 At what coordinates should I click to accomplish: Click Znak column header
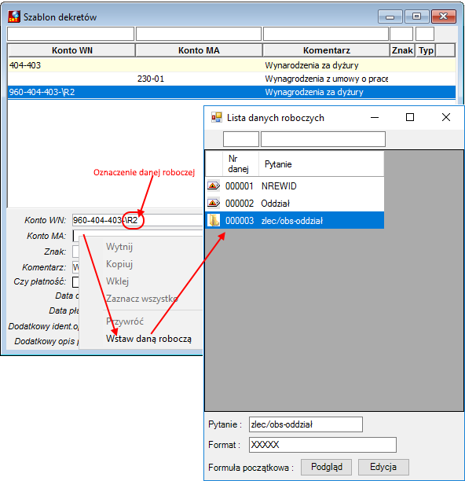[x=402, y=50]
